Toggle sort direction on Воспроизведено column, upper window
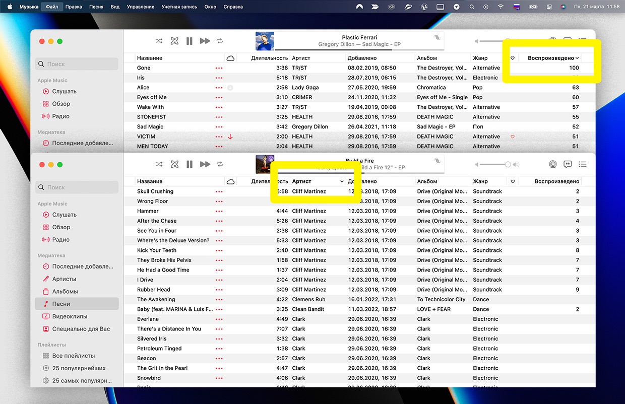Viewport: 625px width, 404px height. click(553, 58)
